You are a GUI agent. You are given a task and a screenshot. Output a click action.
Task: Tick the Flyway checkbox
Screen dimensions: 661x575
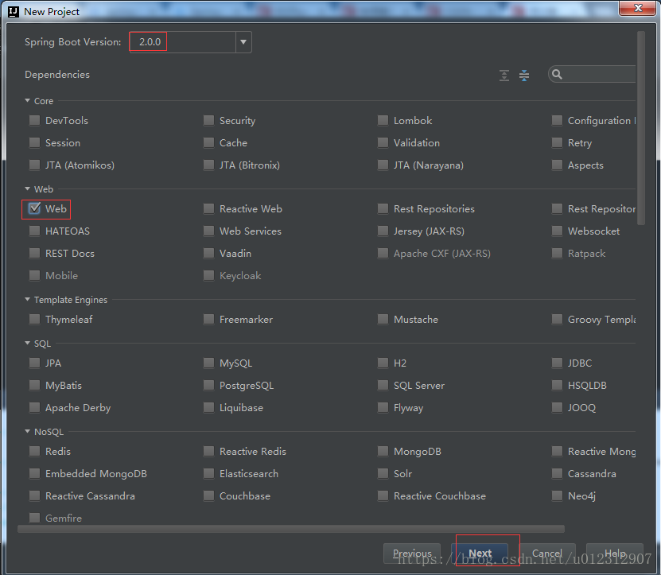(x=383, y=408)
